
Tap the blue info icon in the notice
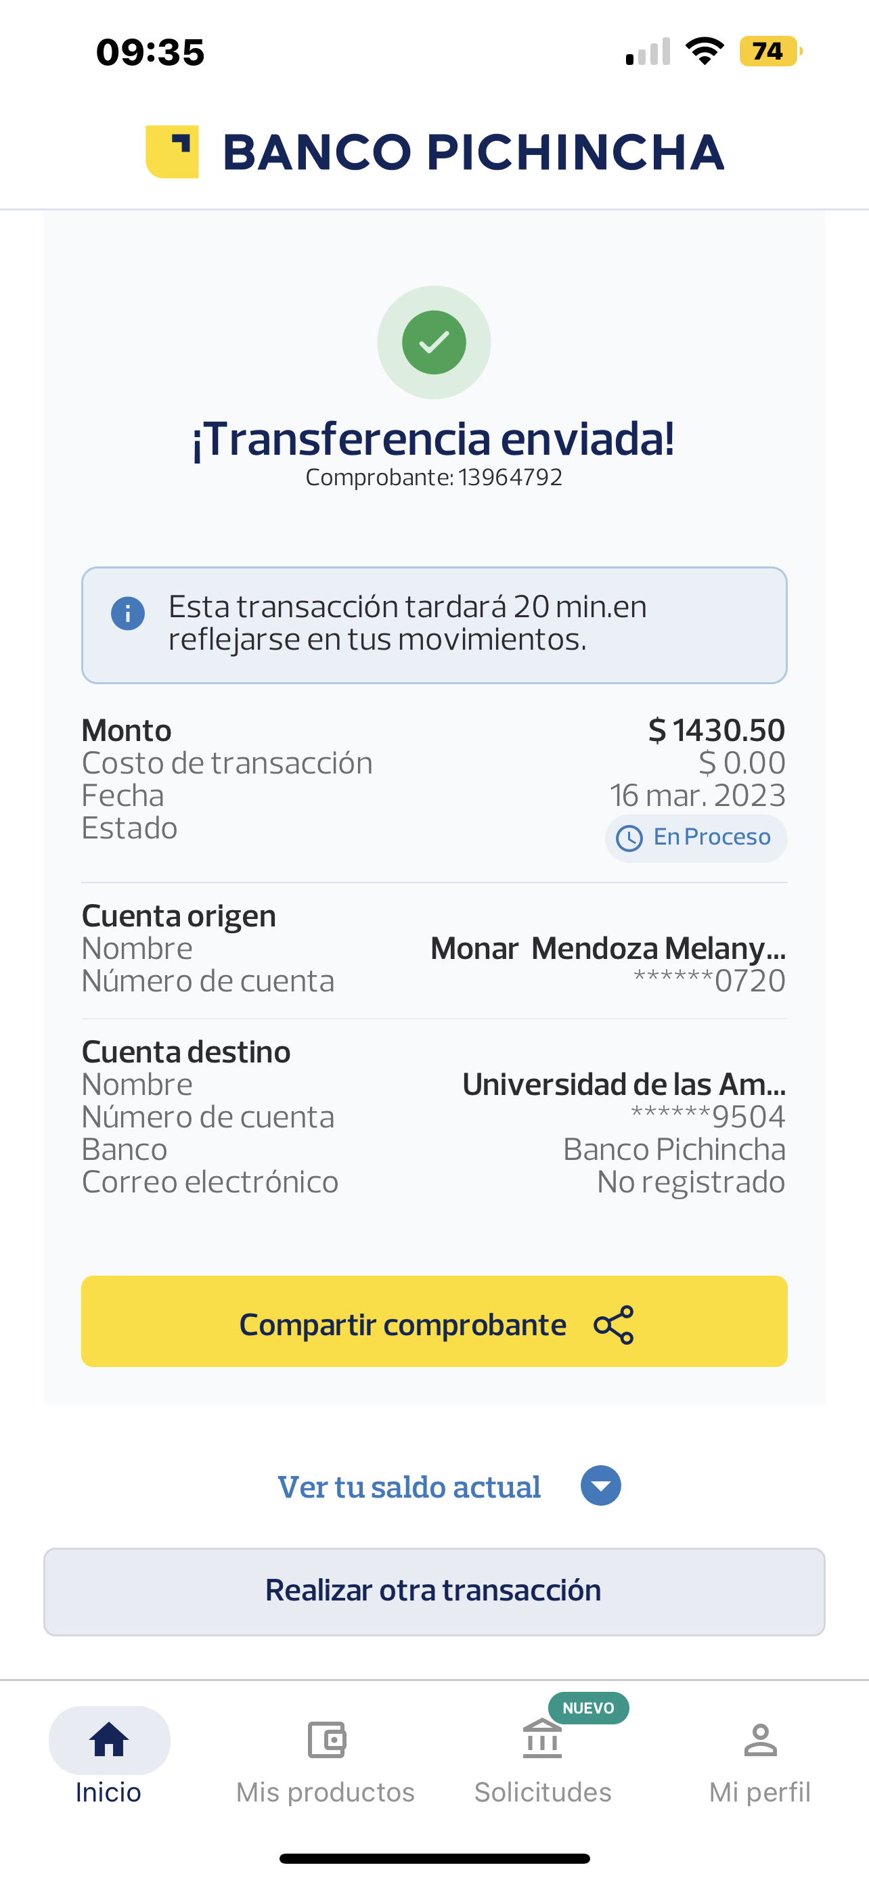tap(128, 613)
